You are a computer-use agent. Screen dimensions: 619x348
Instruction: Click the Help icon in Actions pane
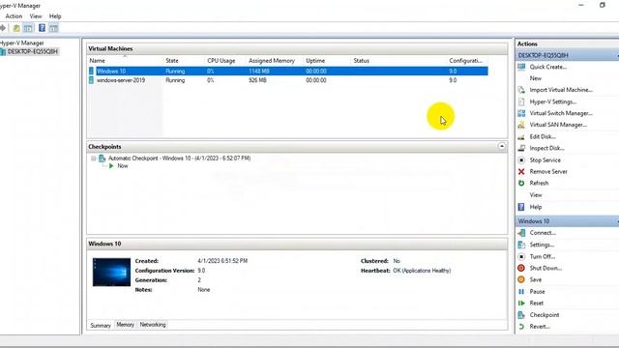coord(521,207)
